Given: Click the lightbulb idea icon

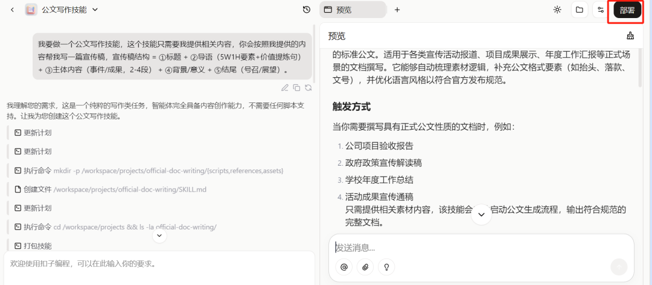Looking at the screenshot, I should (386, 267).
